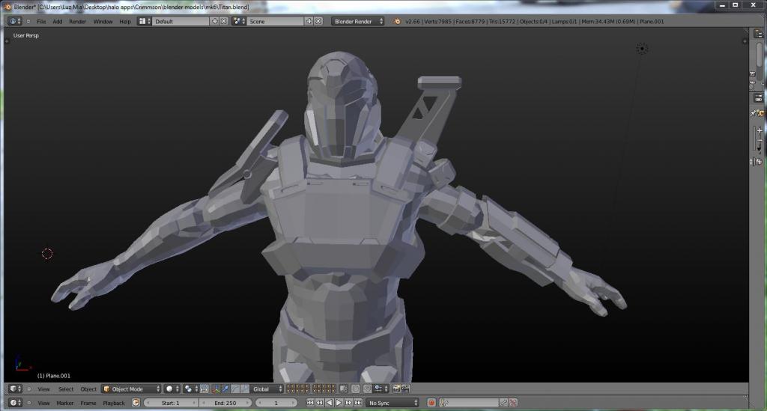Image resolution: width=767 pixels, height=411 pixels.
Task: Open the Global transform orientation dropdown
Action: tap(267, 389)
